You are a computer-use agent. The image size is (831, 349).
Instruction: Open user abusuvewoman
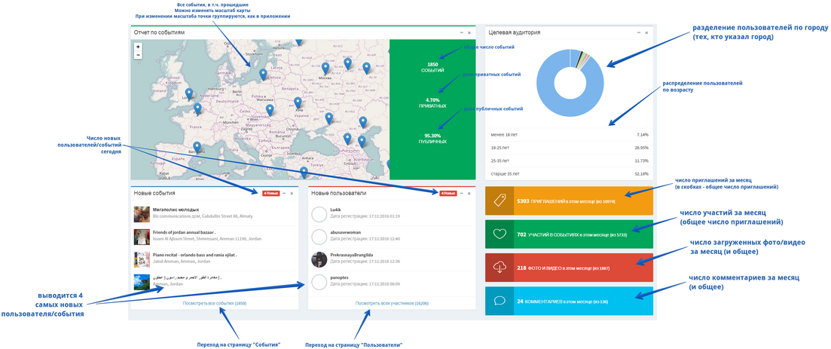(344, 232)
